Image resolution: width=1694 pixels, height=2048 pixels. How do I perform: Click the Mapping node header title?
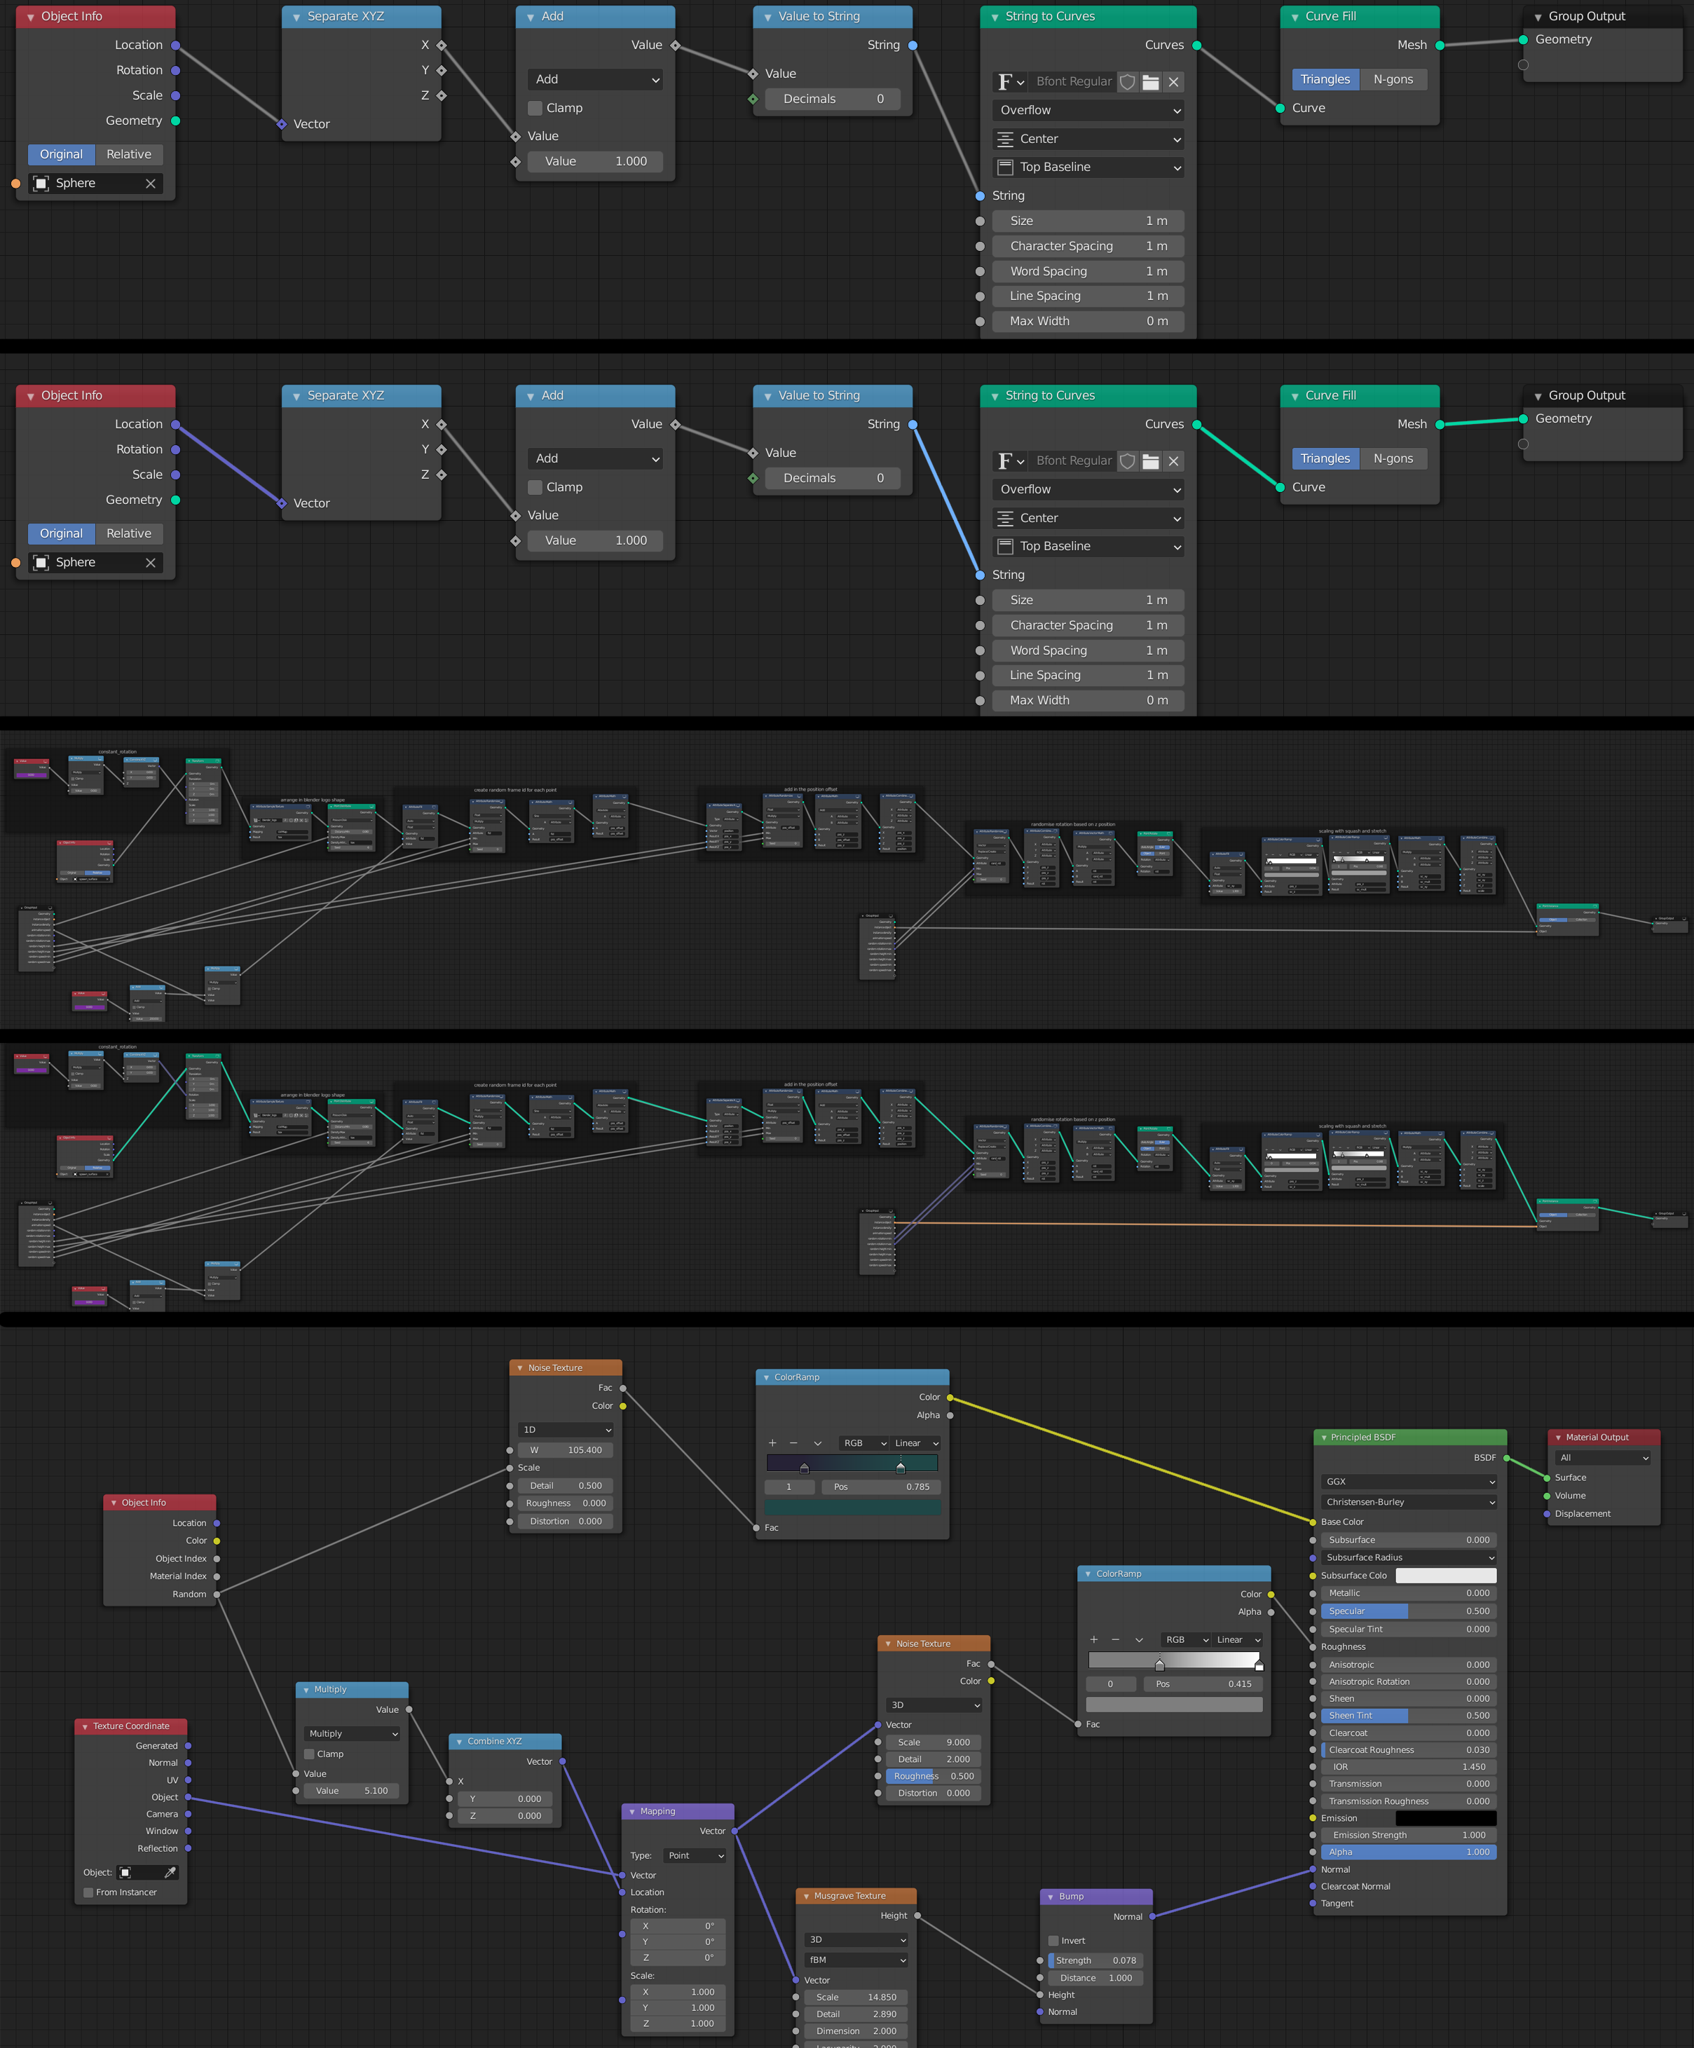click(657, 1811)
